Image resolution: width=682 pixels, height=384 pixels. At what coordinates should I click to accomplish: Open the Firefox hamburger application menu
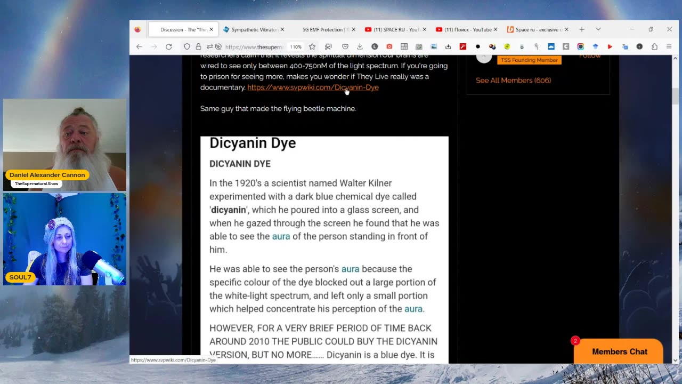[669, 47]
